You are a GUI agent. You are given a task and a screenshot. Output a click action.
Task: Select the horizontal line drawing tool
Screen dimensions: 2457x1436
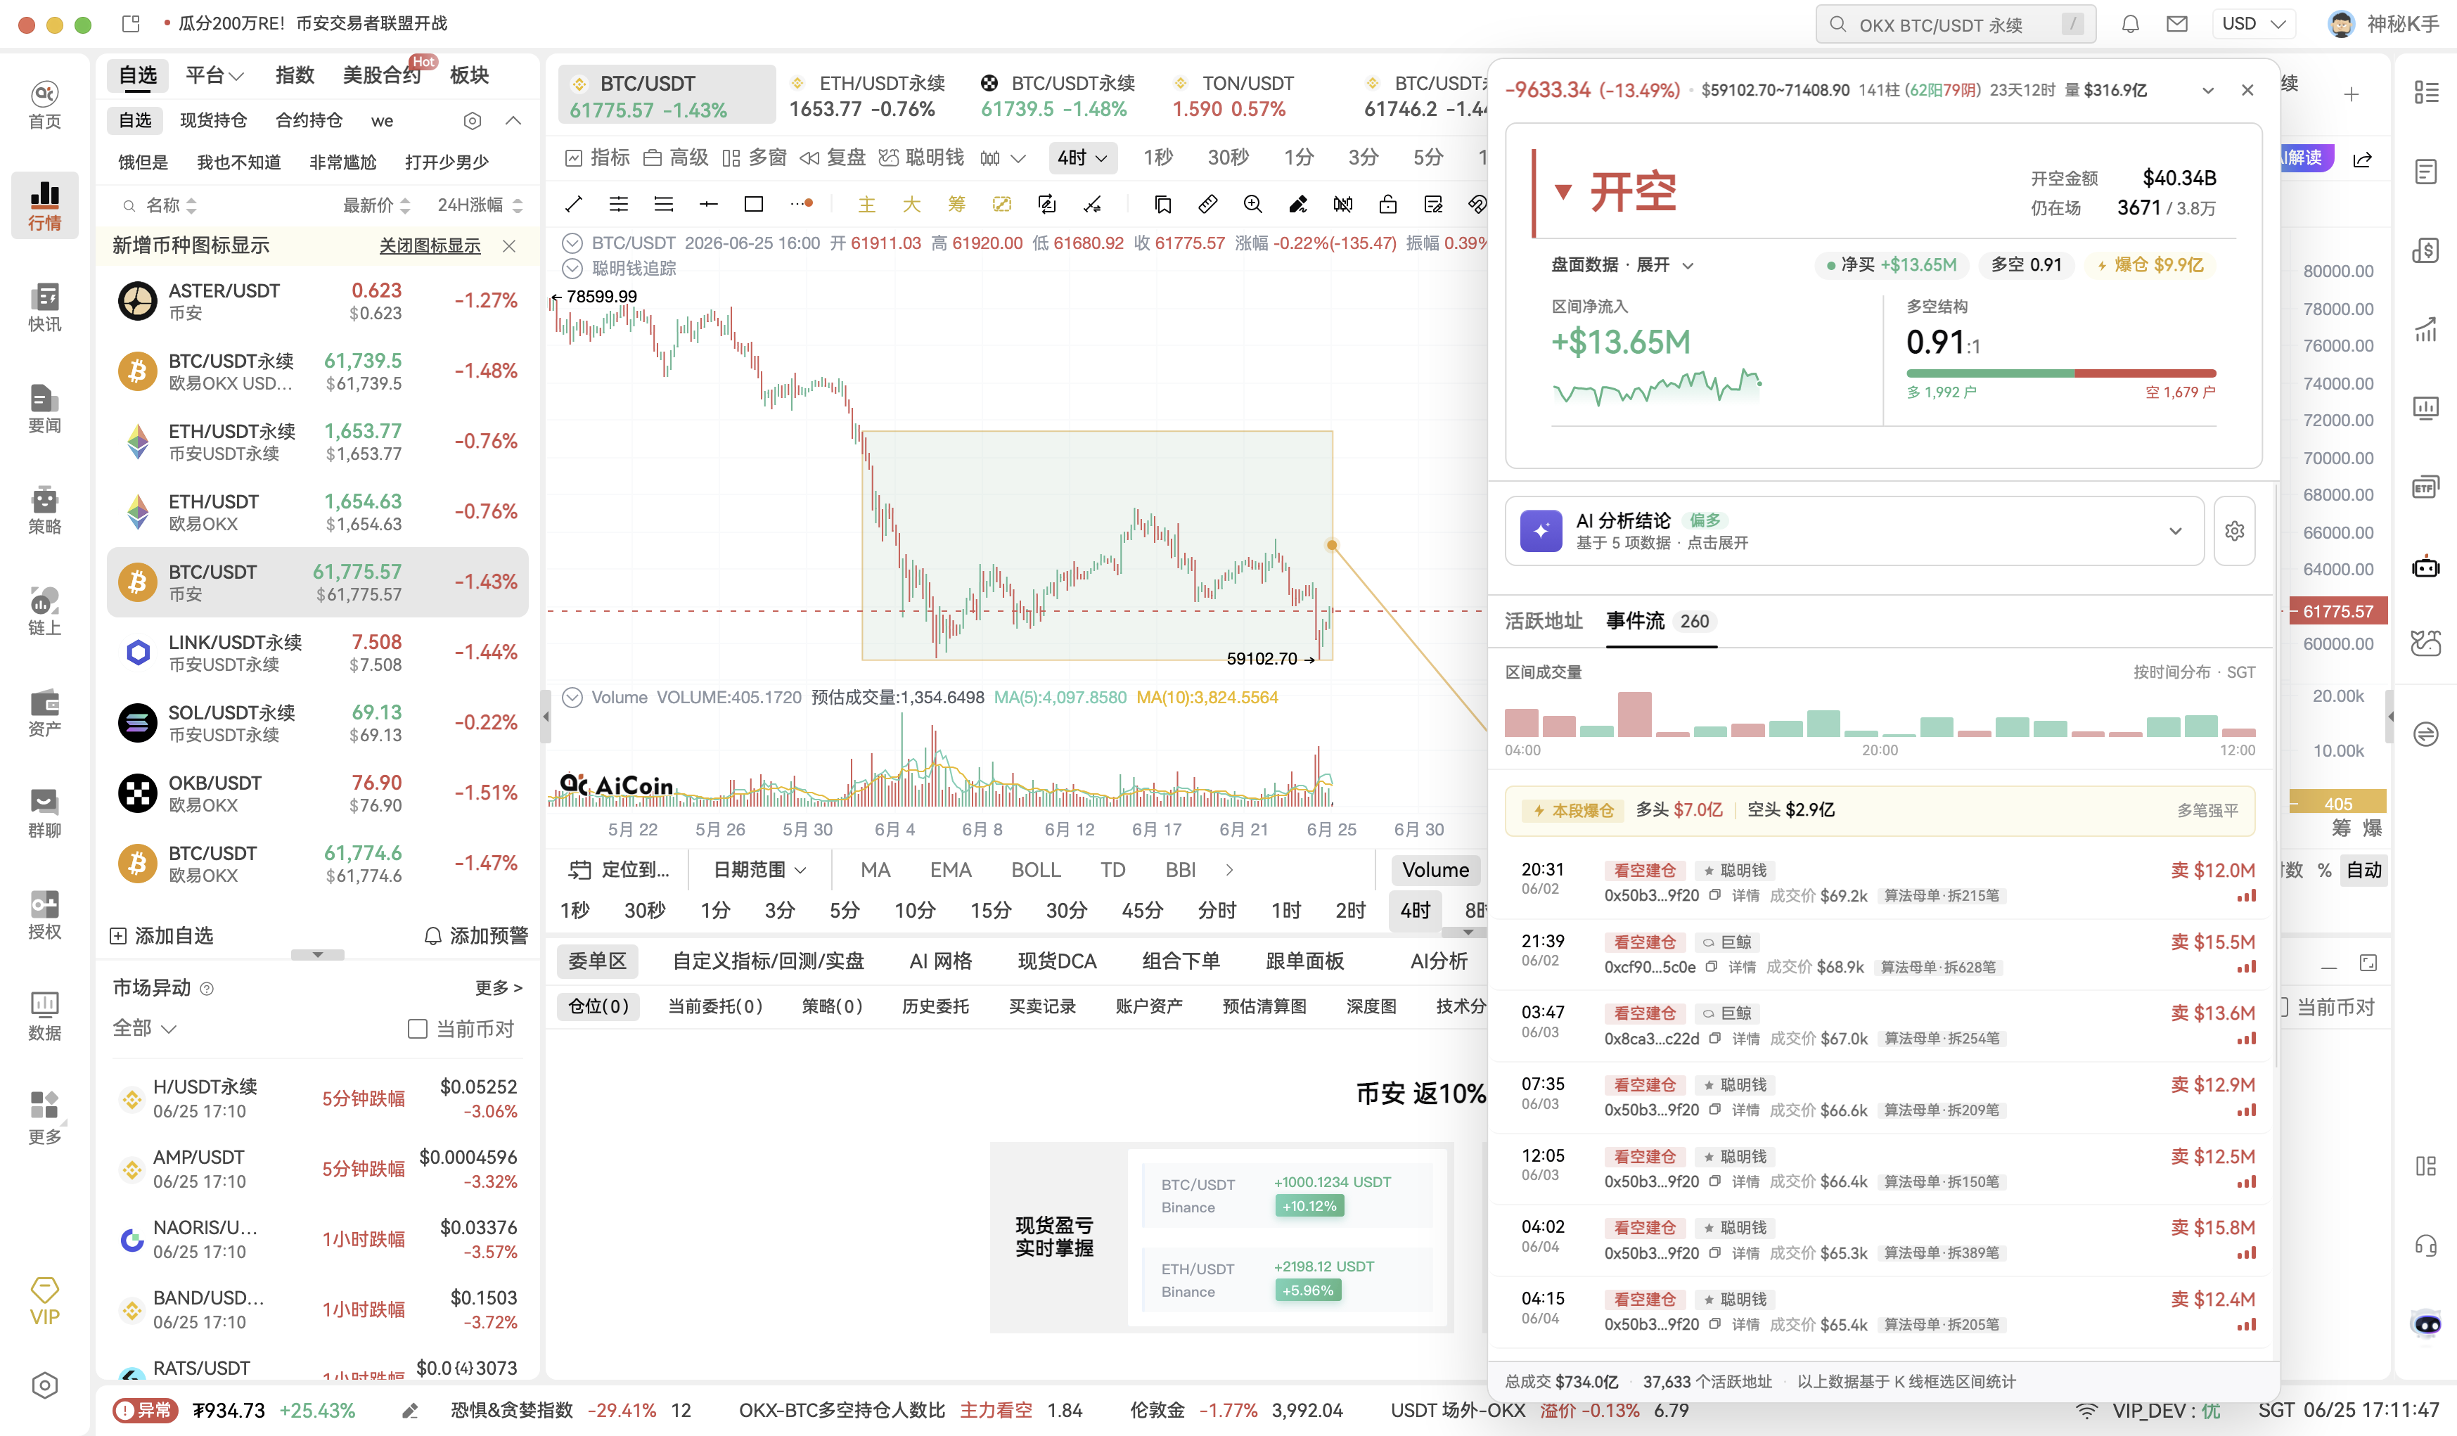point(708,204)
